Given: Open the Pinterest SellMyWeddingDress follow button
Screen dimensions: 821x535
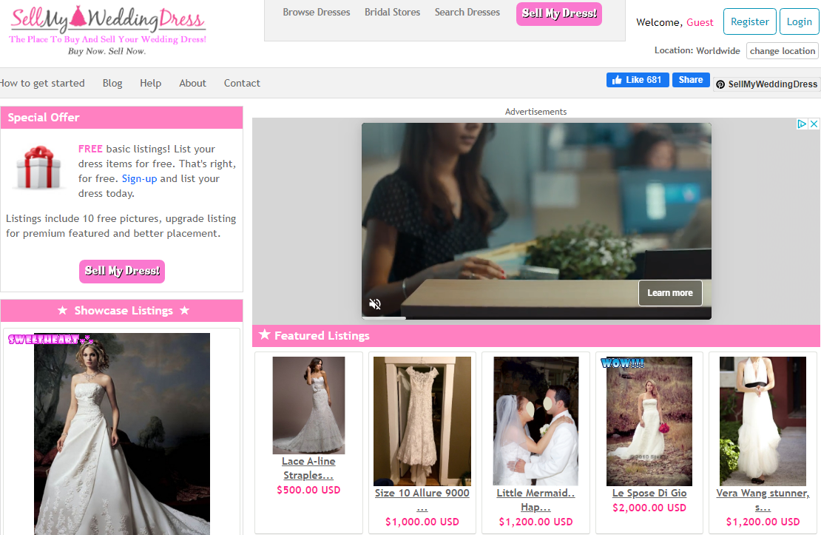Looking at the screenshot, I should [x=766, y=84].
